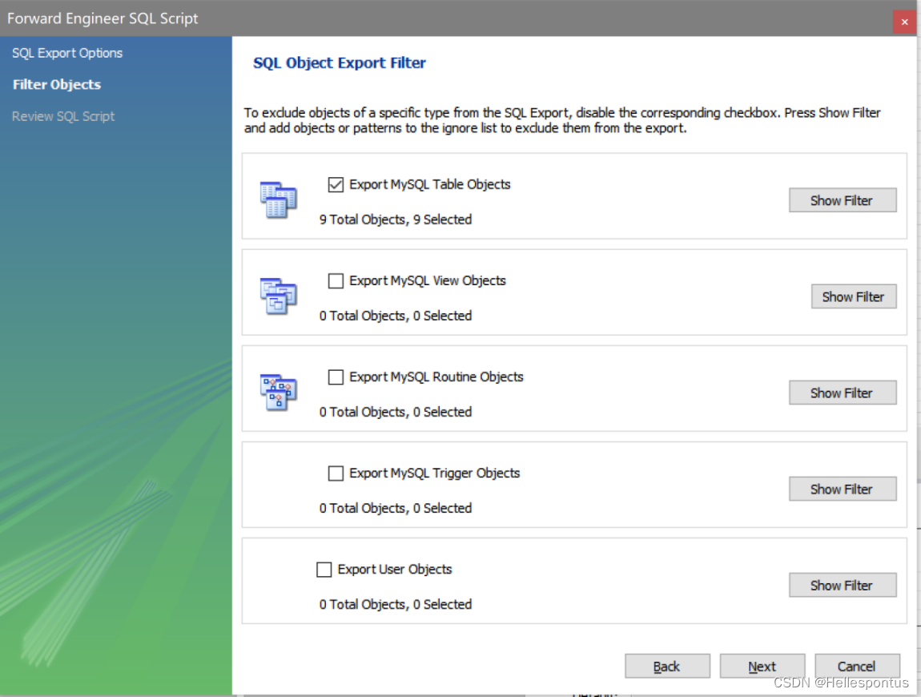The image size is (921, 697).
Task: Open SQL Export Options step
Action: pyautogui.click(x=67, y=53)
